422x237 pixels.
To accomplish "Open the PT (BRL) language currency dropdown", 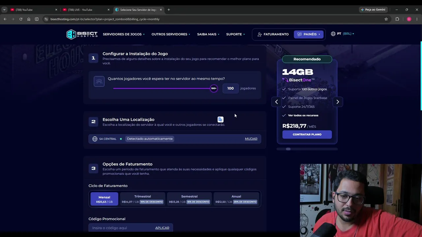I will [x=343, y=34].
